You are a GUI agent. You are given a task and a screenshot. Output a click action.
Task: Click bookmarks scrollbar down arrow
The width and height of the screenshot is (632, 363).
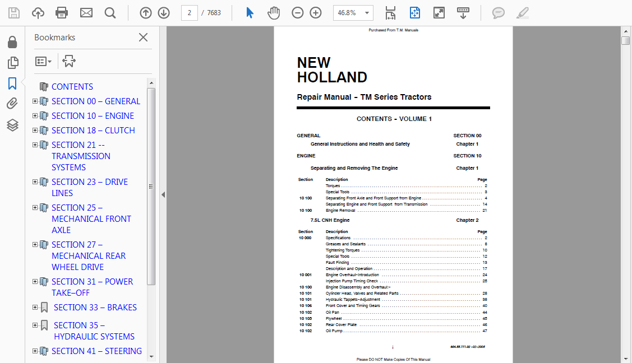click(151, 356)
